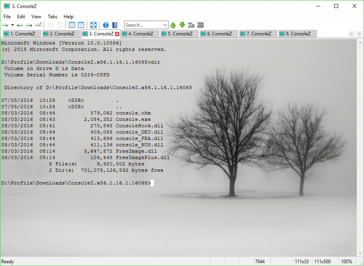Screen dimensions: 364x266
Task: Click the rename tab pencil icon
Action: [38, 25]
